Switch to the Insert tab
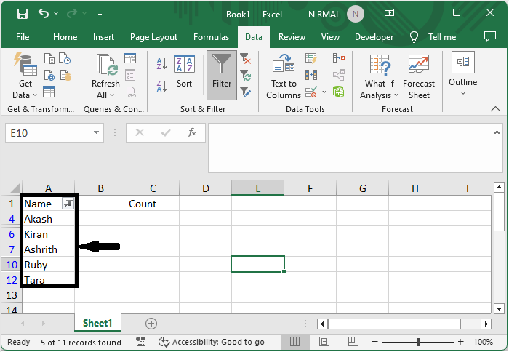 (x=103, y=37)
